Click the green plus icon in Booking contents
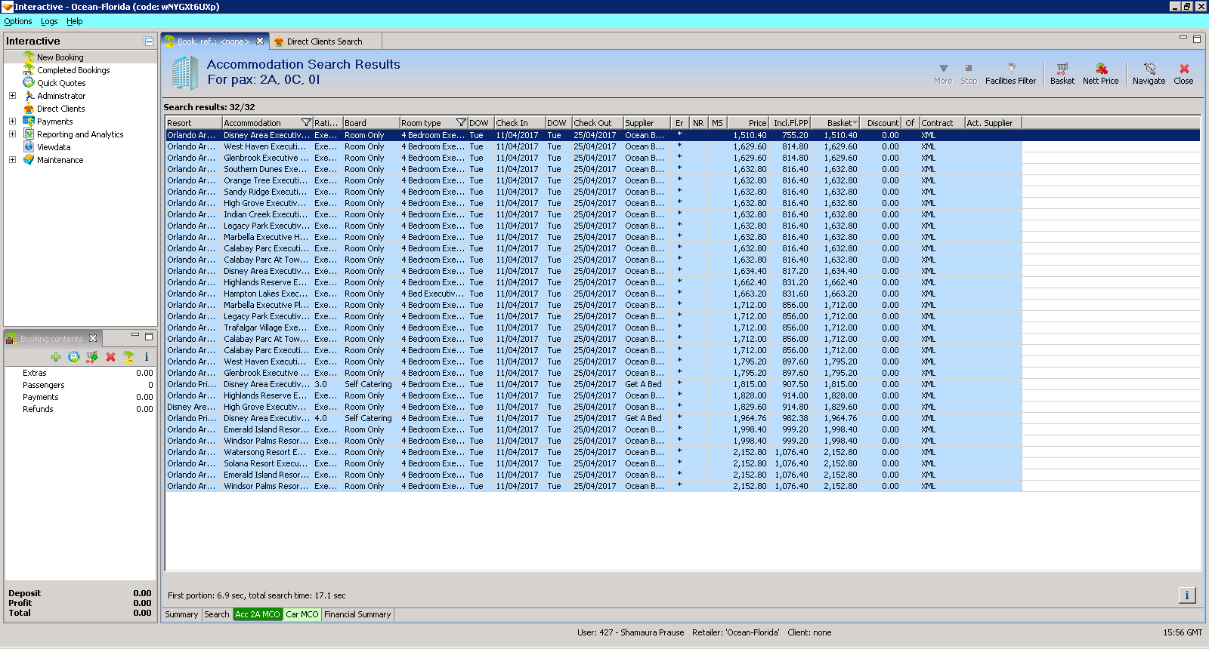This screenshot has height=649, width=1209. [56, 357]
